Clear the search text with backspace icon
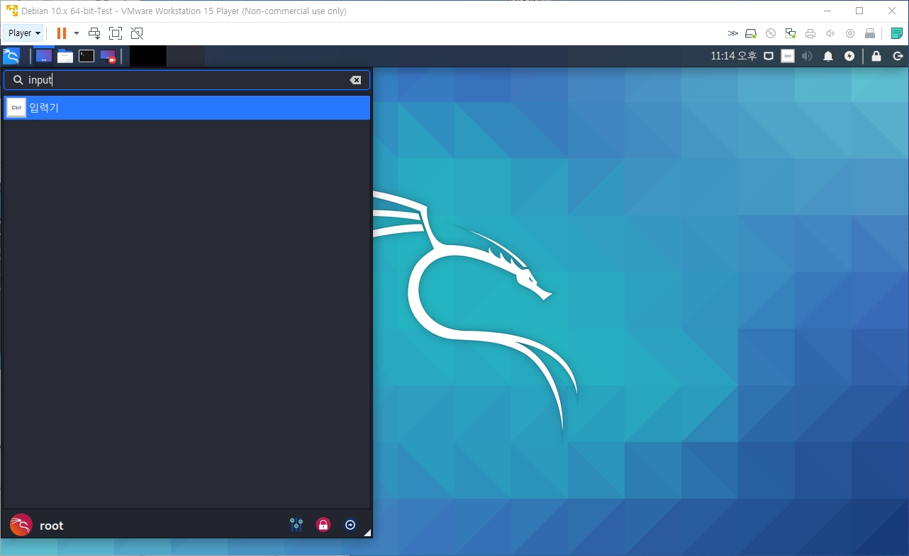The width and height of the screenshot is (909, 556). coord(355,80)
